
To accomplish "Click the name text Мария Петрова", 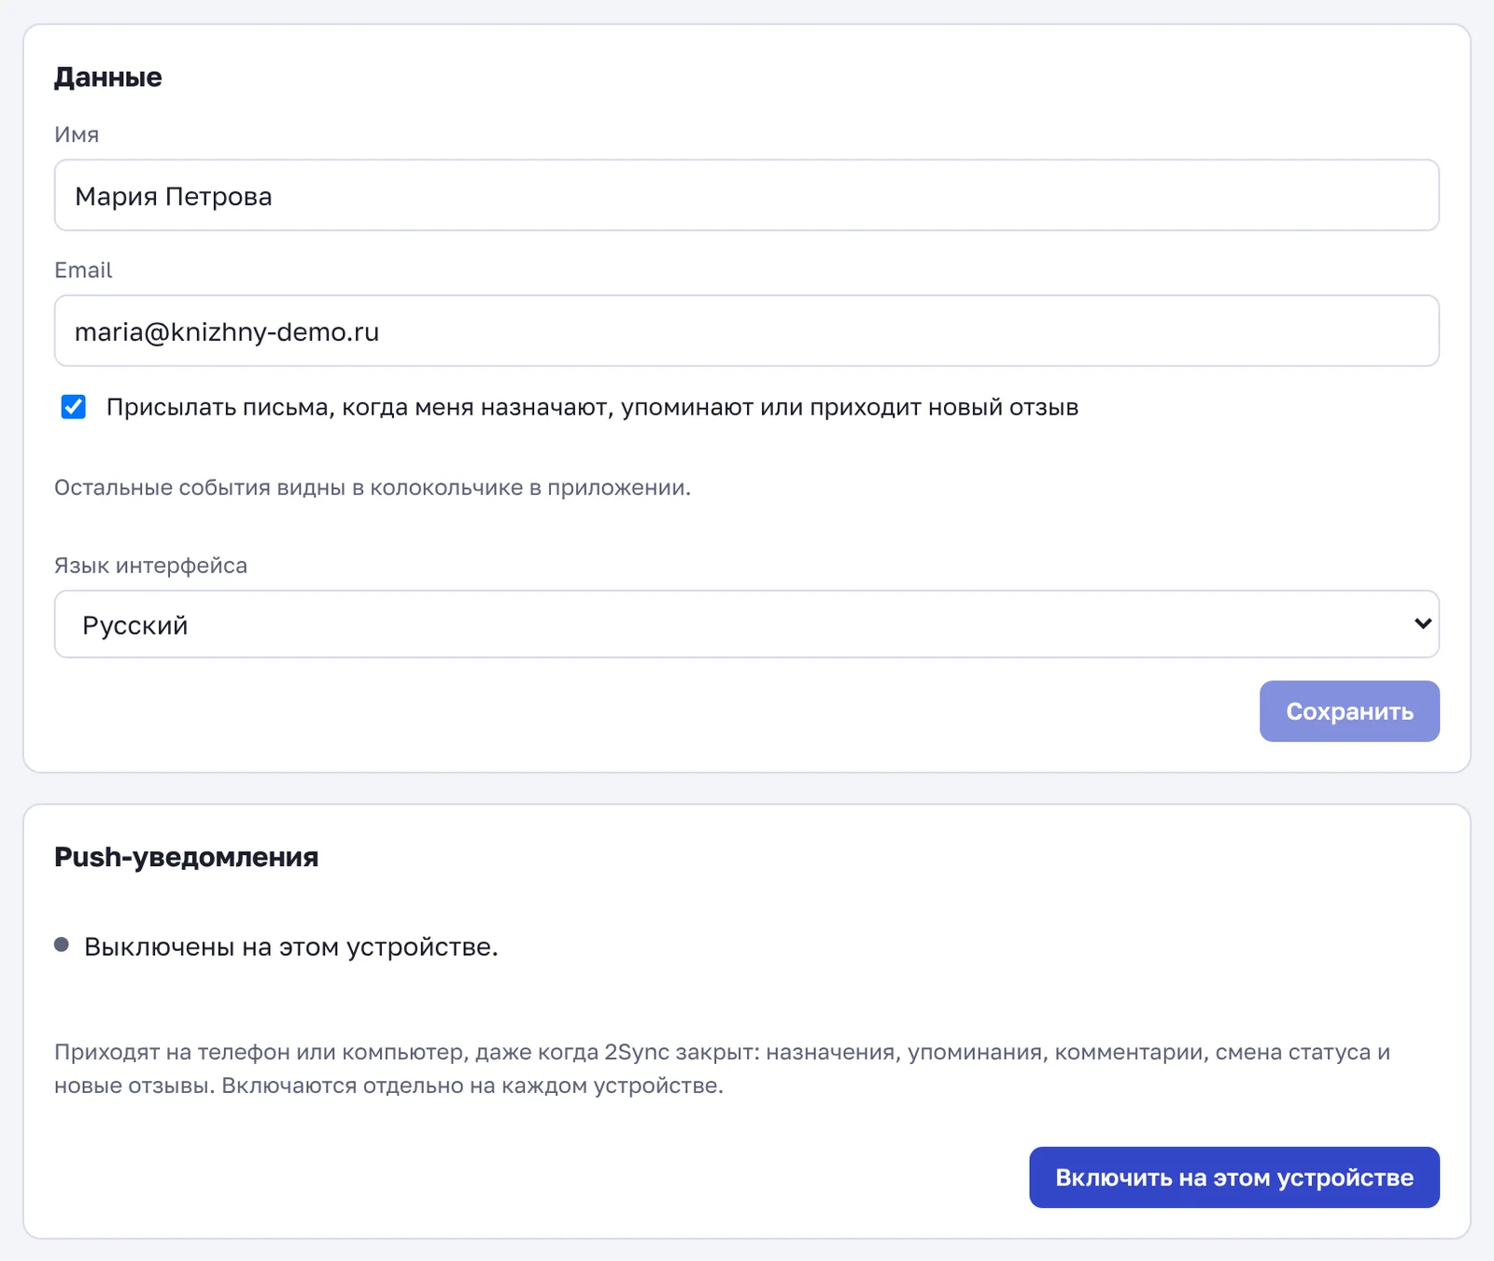I will point(174,196).
